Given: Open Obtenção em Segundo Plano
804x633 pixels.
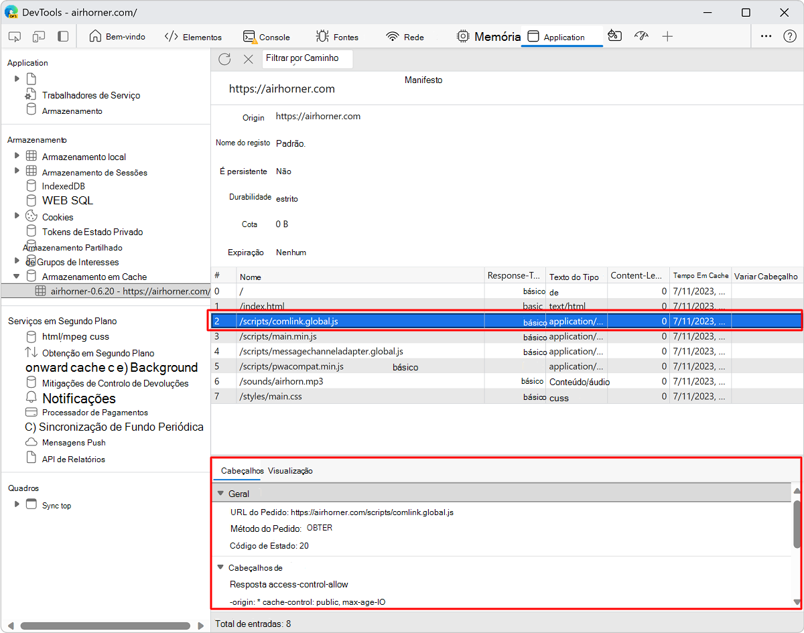Looking at the screenshot, I should coord(98,353).
